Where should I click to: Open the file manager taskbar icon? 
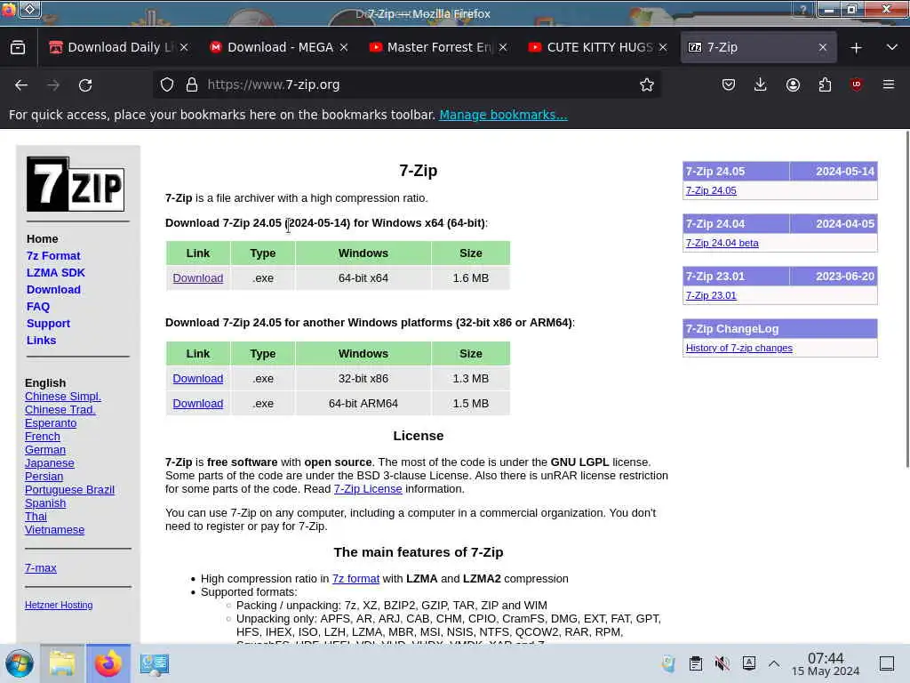click(62, 663)
